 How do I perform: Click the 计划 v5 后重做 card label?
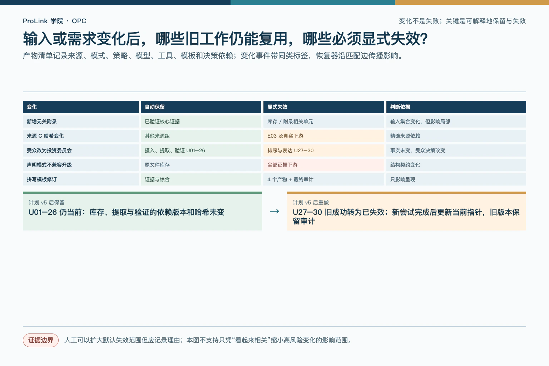point(311,203)
